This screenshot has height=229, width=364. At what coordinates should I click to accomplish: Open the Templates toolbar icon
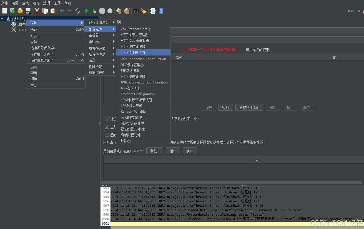pyautogui.click(x=12, y=11)
